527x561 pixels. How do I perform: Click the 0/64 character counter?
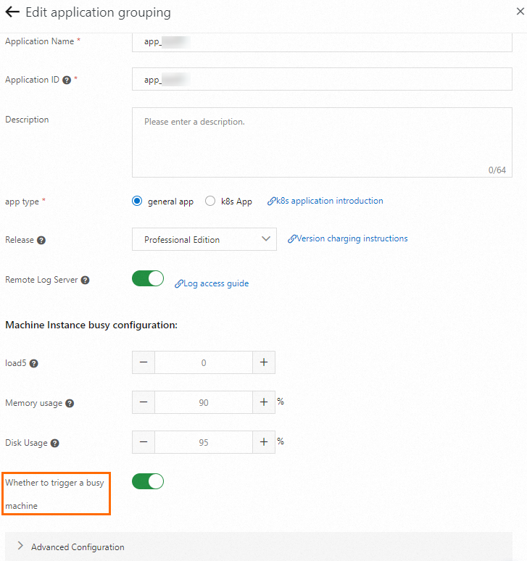pos(497,170)
